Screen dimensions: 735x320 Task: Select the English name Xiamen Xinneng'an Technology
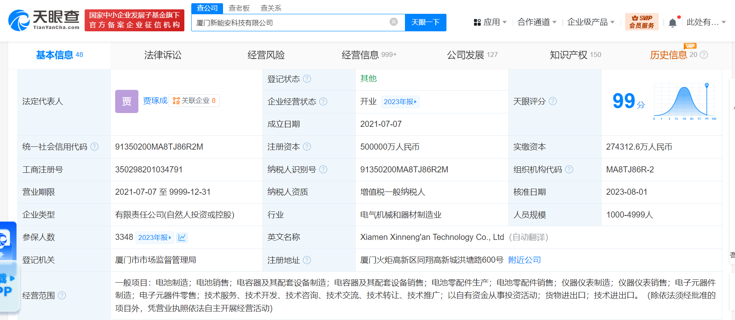point(432,237)
